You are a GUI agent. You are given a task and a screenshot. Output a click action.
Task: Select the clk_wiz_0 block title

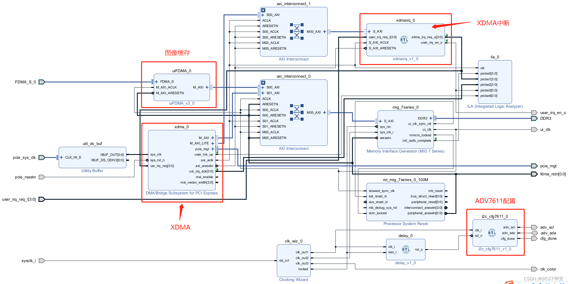pos(294,241)
